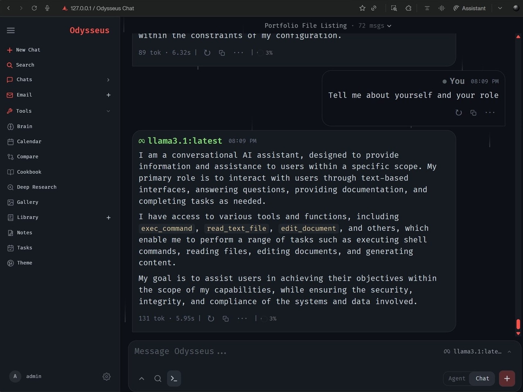Open more options on 131 tok response
Image resolution: width=523 pixels, height=392 pixels.
(x=242, y=319)
